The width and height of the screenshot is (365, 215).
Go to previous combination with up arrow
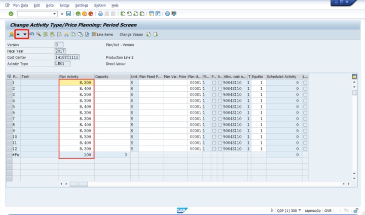(18, 34)
